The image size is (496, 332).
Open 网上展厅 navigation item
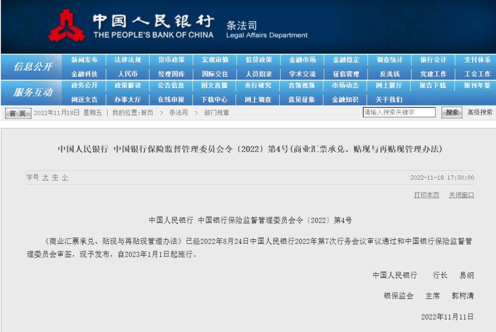tap(389, 85)
